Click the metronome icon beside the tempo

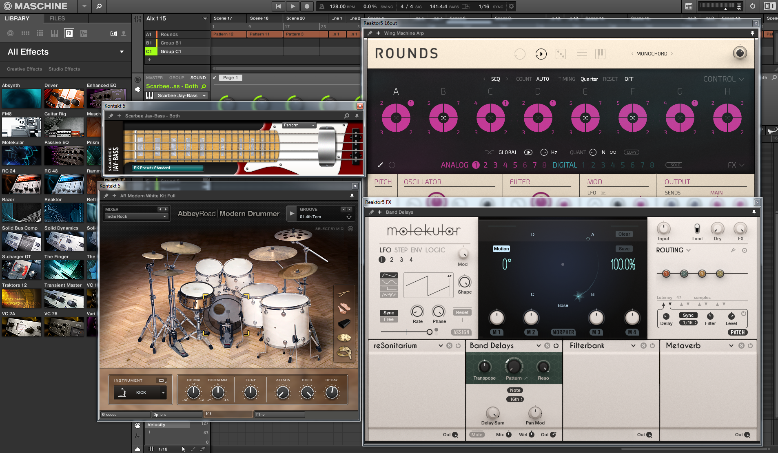click(x=322, y=6)
